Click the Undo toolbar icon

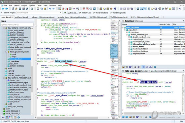(50, 9)
